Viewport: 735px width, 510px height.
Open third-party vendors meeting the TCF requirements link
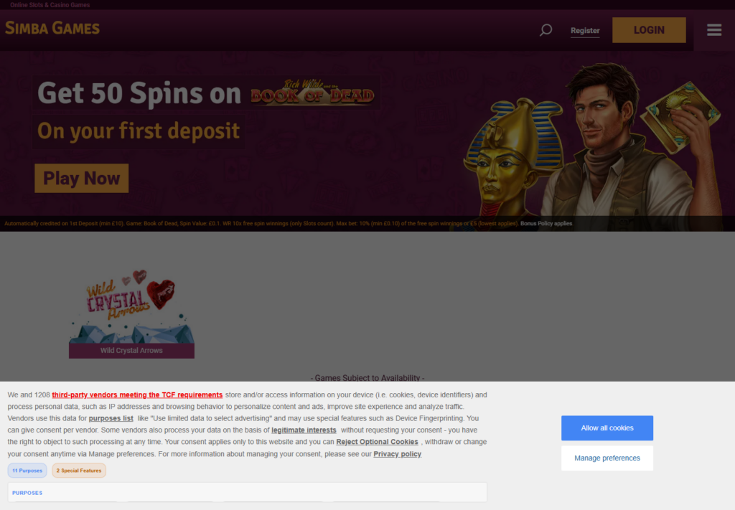[137, 395]
